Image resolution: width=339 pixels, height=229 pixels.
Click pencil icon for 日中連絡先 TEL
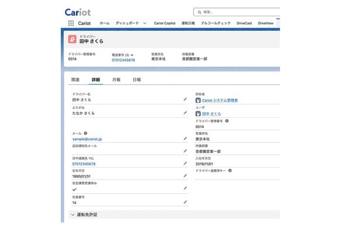coord(185,164)
